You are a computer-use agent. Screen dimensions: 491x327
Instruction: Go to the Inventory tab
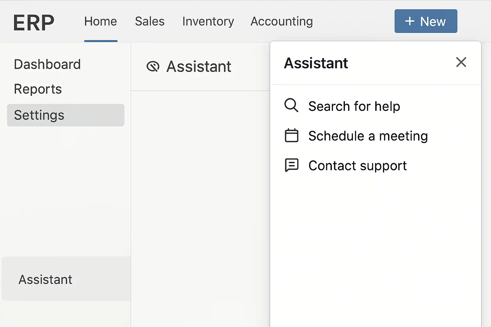click(x=208, y=21)
